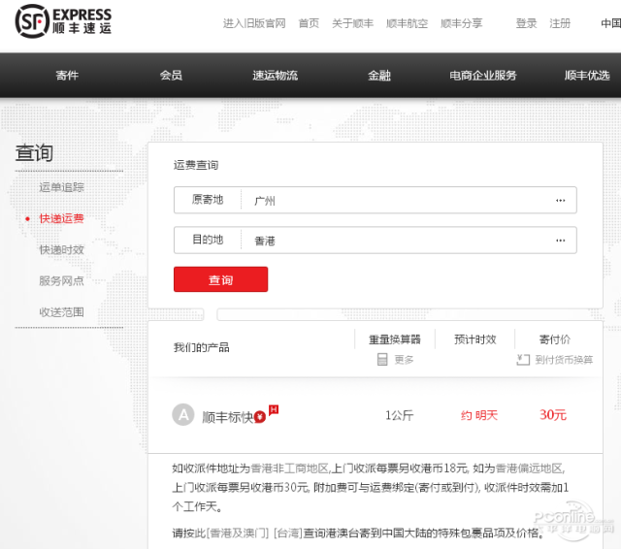
Task: Click the SF Express logo
Action: click(63, 21)
